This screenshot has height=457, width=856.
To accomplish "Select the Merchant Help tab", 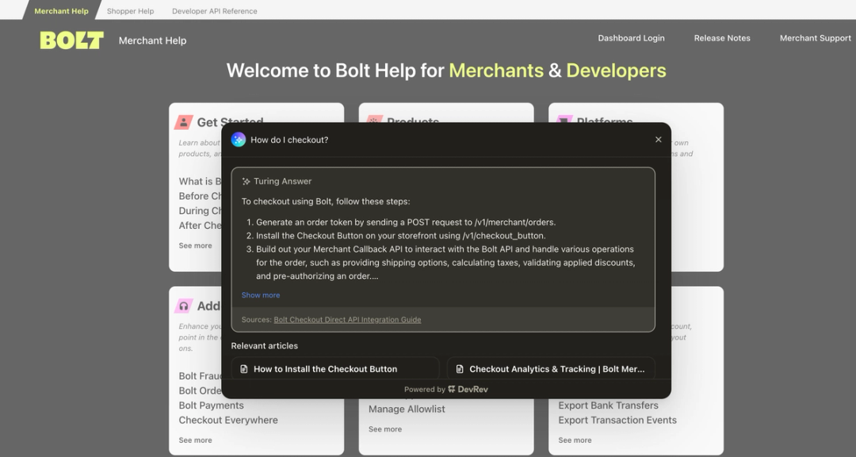I will 62,11.
